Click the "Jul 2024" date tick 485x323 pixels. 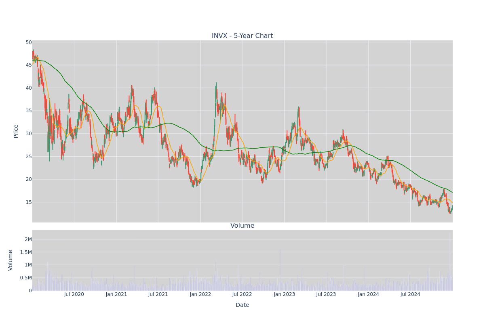coord(410,294)
